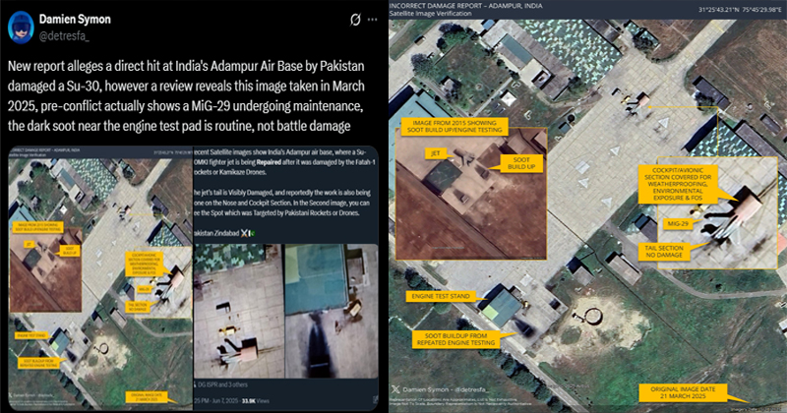The height and width of the screenshot is (413, 787).
Task: Open Damien Symon's profile avatar
Action: point(21,28)
